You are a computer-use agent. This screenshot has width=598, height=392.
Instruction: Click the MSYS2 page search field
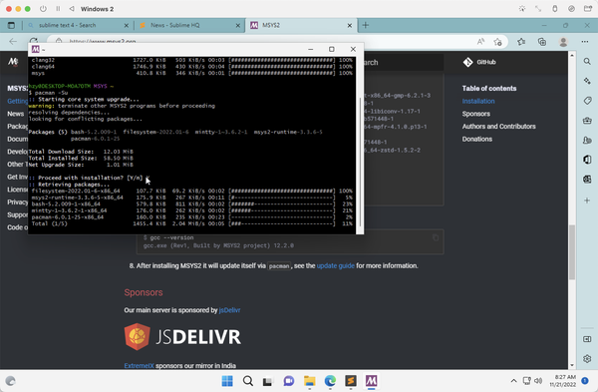point(403,62)
